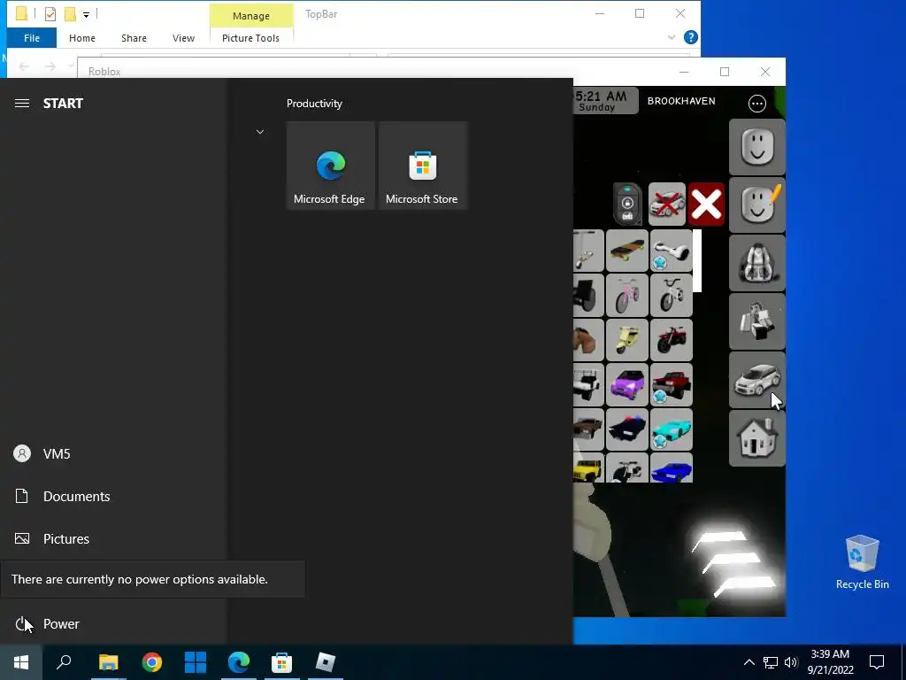Open Picture Tools ribbon tab
The height and width of the screenshot is (680, 906).
250,38
